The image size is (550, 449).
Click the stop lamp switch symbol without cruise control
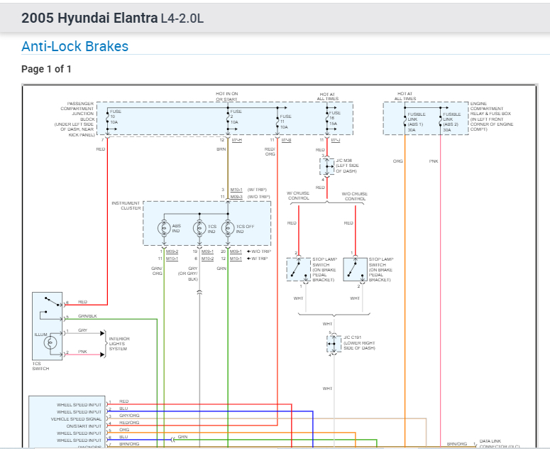[356, 269]
